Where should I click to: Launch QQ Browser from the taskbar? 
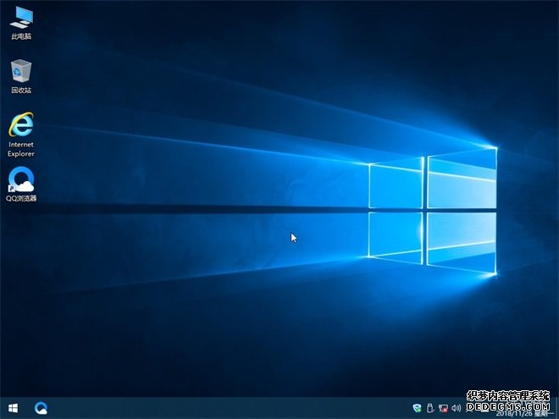[x=41, y=408]
